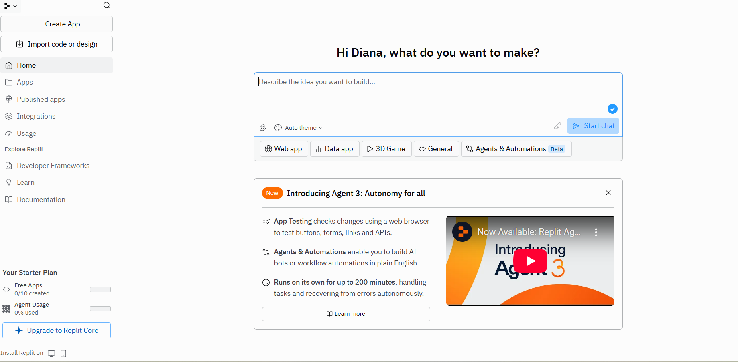The image size is (738, 362).
Task: Click video title Now Available: Replit Ag...
Action: [x=529, y=232]
